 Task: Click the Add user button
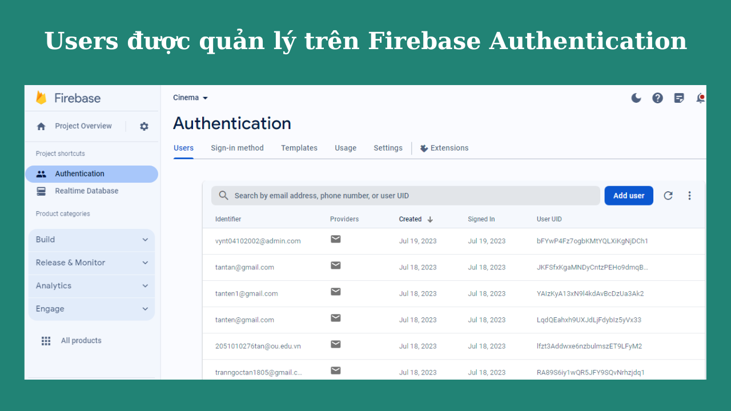click(629, 196)
